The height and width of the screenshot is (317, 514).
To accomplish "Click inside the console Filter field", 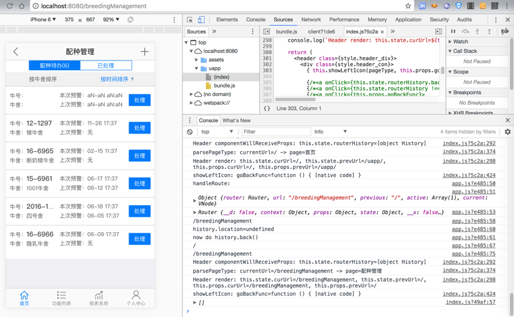I will (x=275, y=132).
